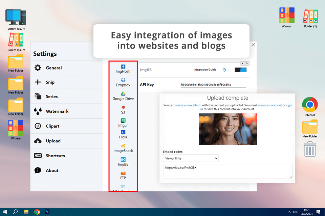Open the General settings tab label
This screenshot has width=325, height=216.
tap(54, 68)
